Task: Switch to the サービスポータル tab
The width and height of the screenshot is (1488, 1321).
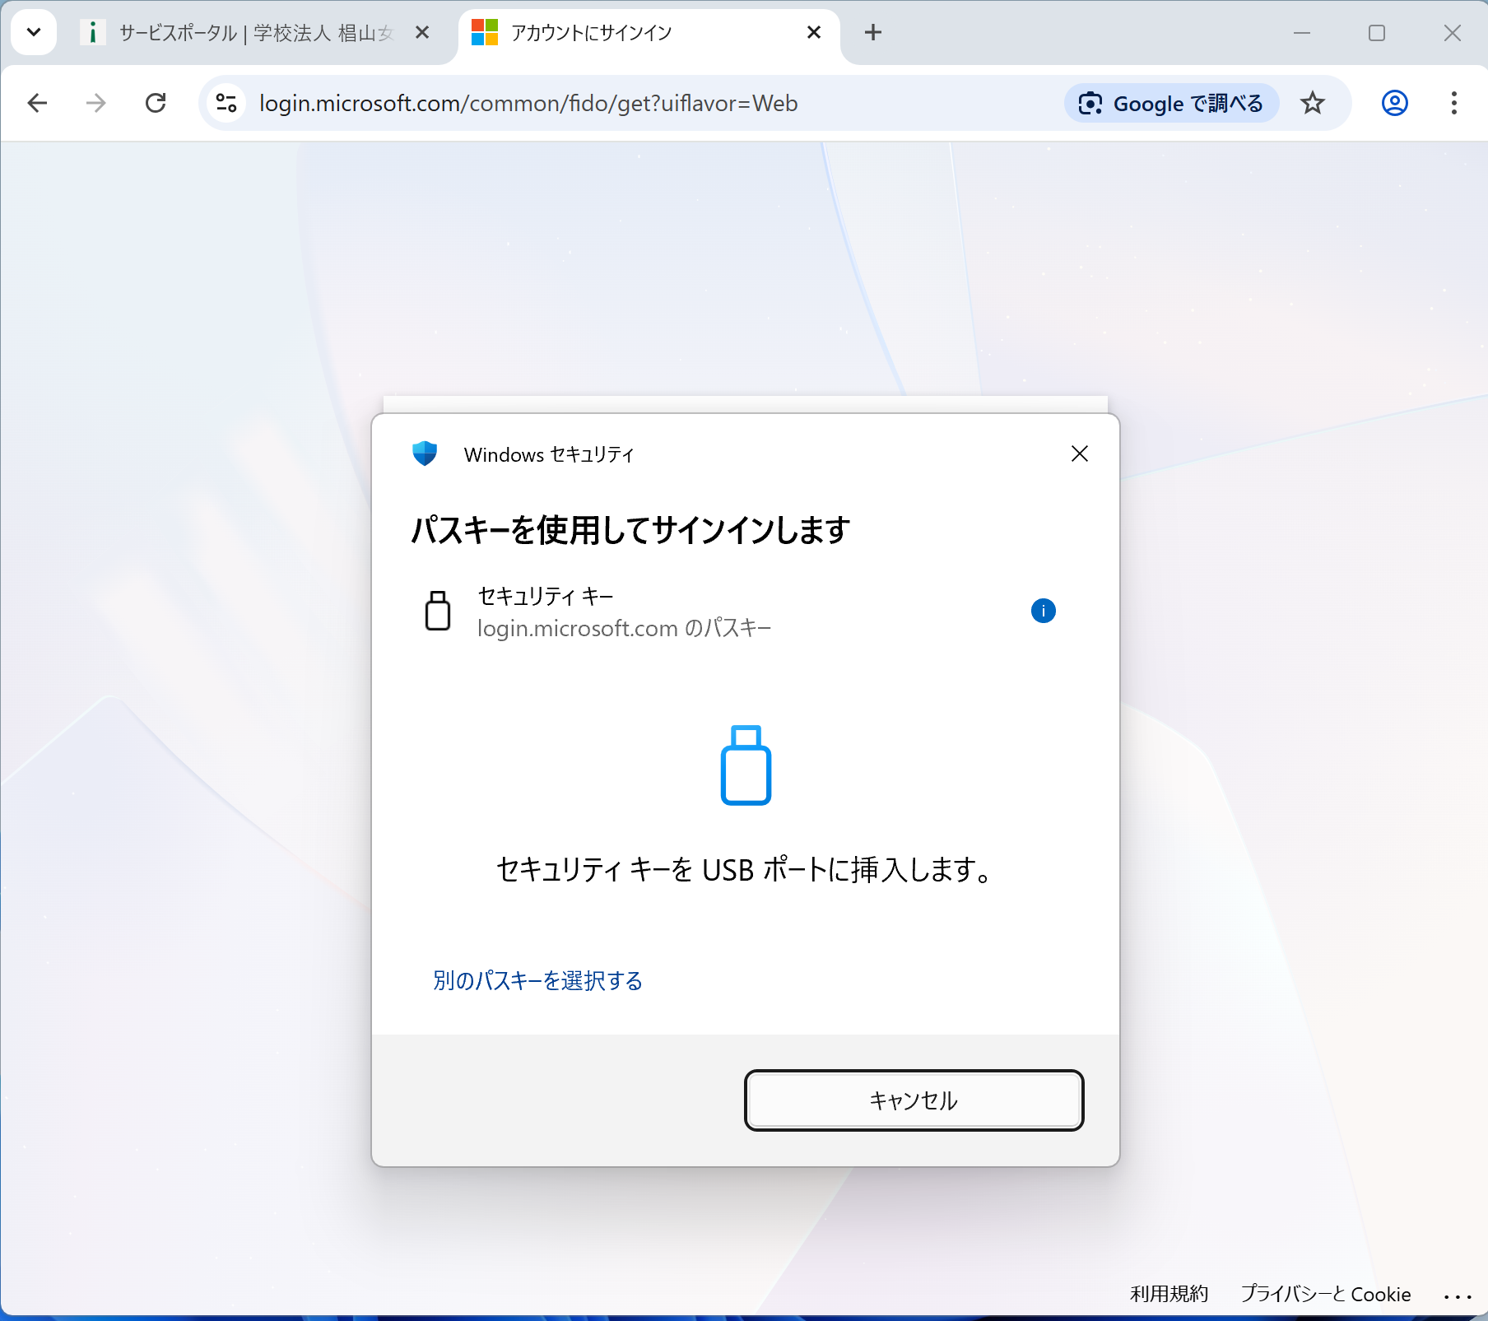Action: pyautogui.click(x=247, y=33)
